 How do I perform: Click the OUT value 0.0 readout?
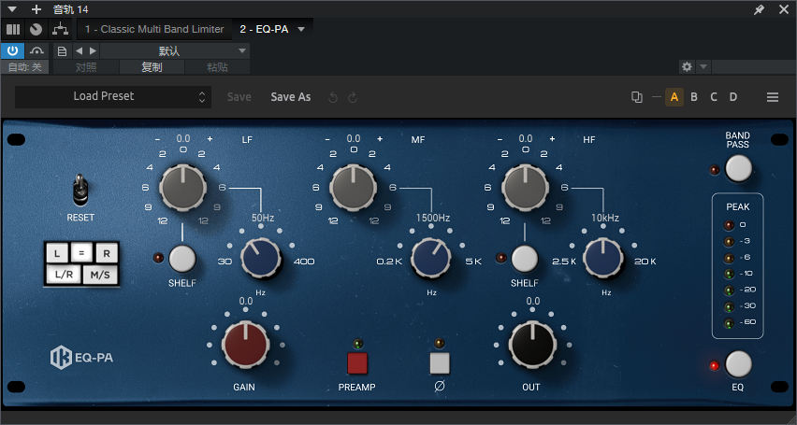tap(532, 301)
